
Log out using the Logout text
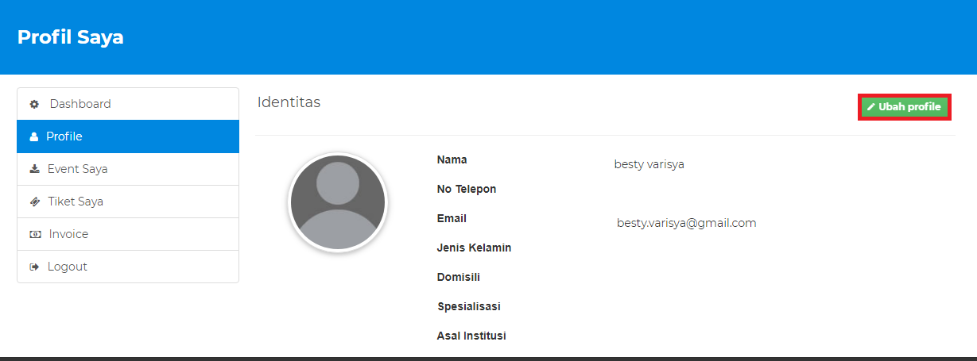(68, 267)
